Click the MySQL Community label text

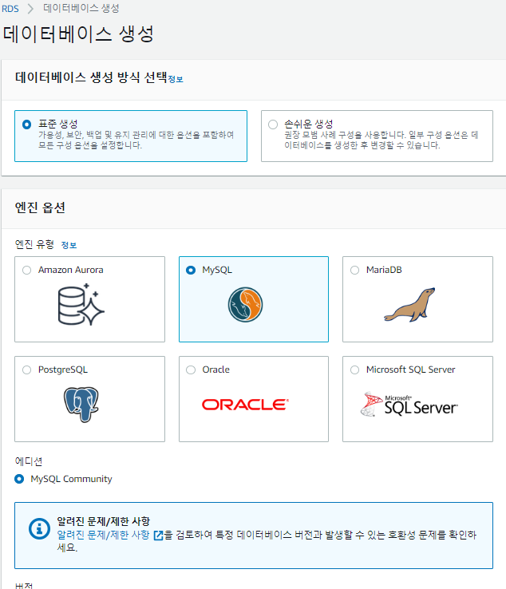click(71, 479)
